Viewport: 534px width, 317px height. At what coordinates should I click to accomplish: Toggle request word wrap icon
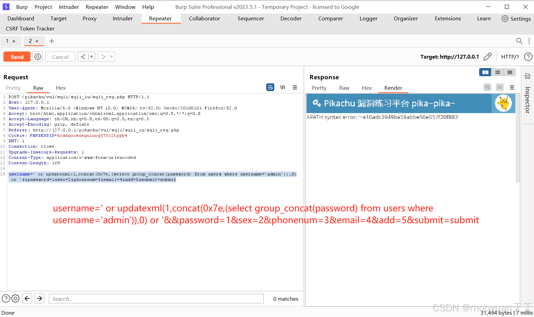click(x=270, y=87)
